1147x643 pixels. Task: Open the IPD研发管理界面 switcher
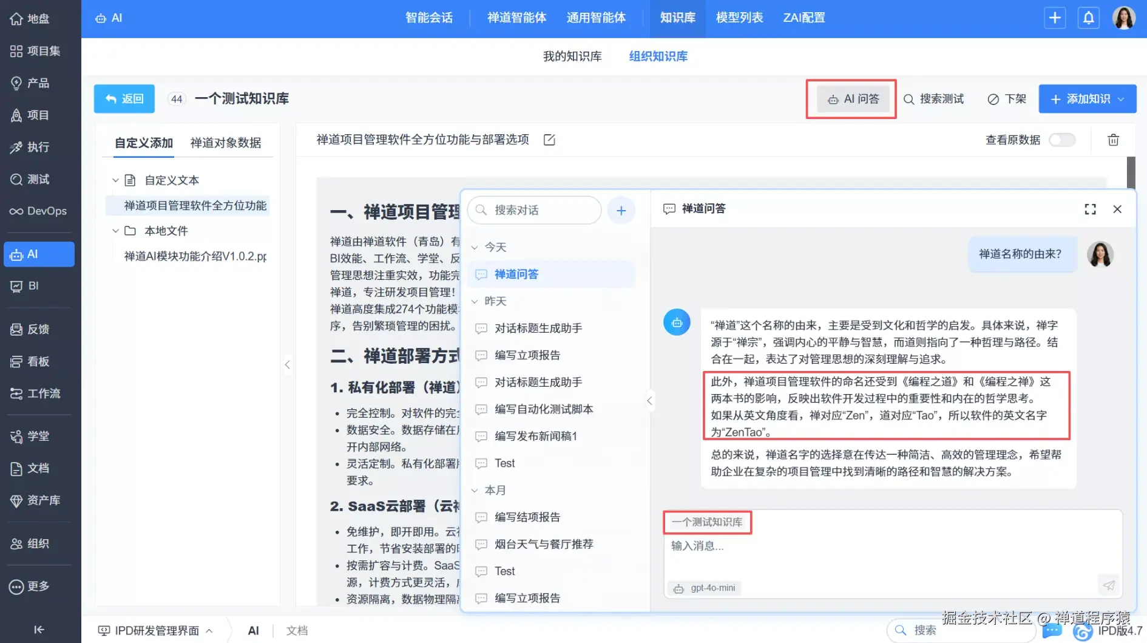(x=155, y=631)
